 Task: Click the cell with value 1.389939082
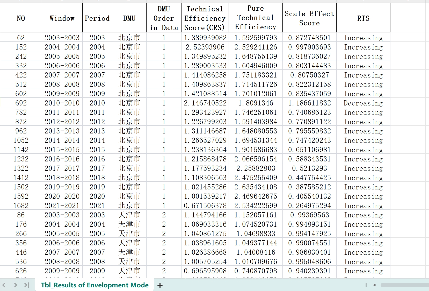coord(205,38)
